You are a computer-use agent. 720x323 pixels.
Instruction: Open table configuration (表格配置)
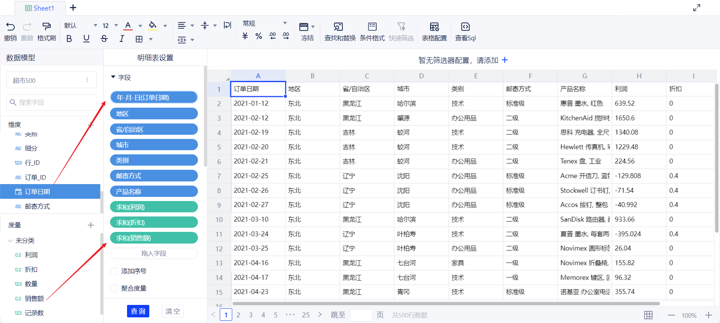click(434, 27)
